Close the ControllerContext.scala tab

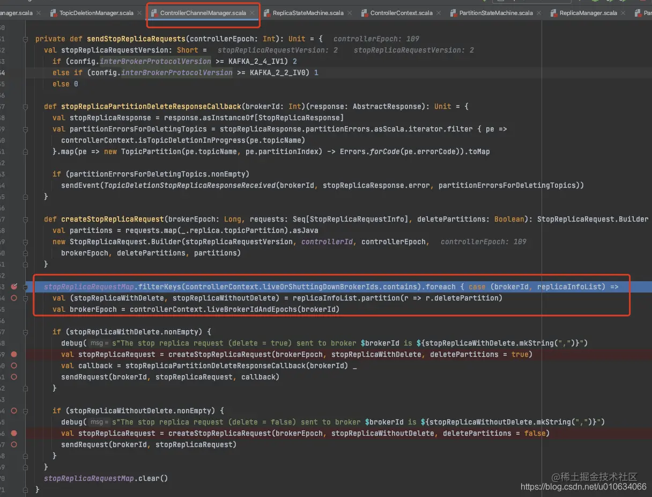(x=438, y=13)
